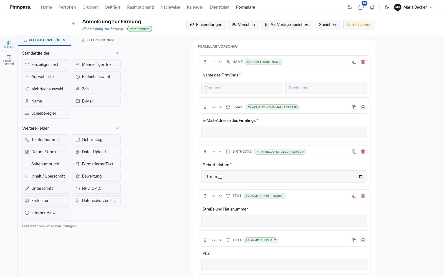Open calendar picker in Geburtsdatum input

(361, 176)
